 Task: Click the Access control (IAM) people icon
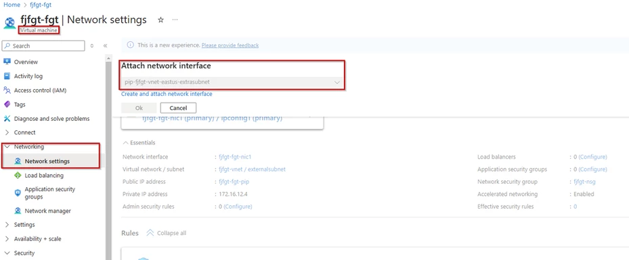[x=7, y=90]
